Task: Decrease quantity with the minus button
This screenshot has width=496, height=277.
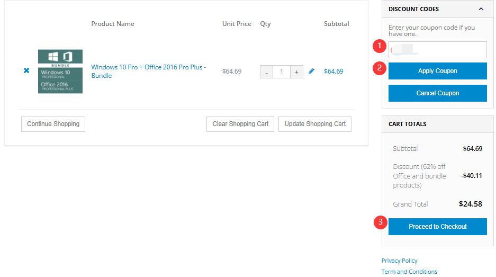Action: tap(266, 72)
